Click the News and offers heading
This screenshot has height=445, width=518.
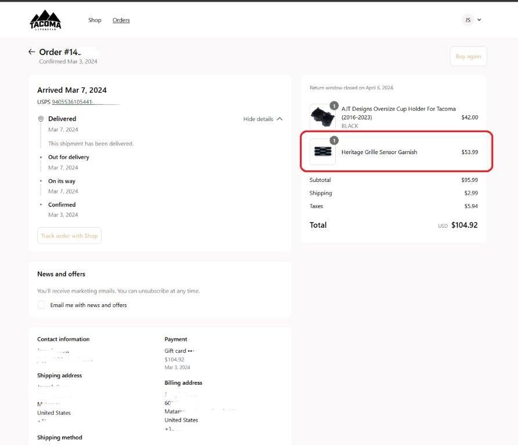tap(61, 274)
